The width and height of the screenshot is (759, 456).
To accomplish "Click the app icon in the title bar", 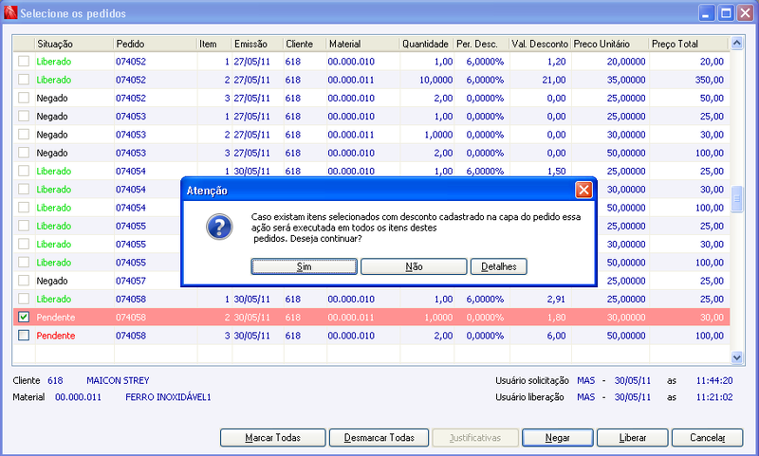I will point(10,12).
